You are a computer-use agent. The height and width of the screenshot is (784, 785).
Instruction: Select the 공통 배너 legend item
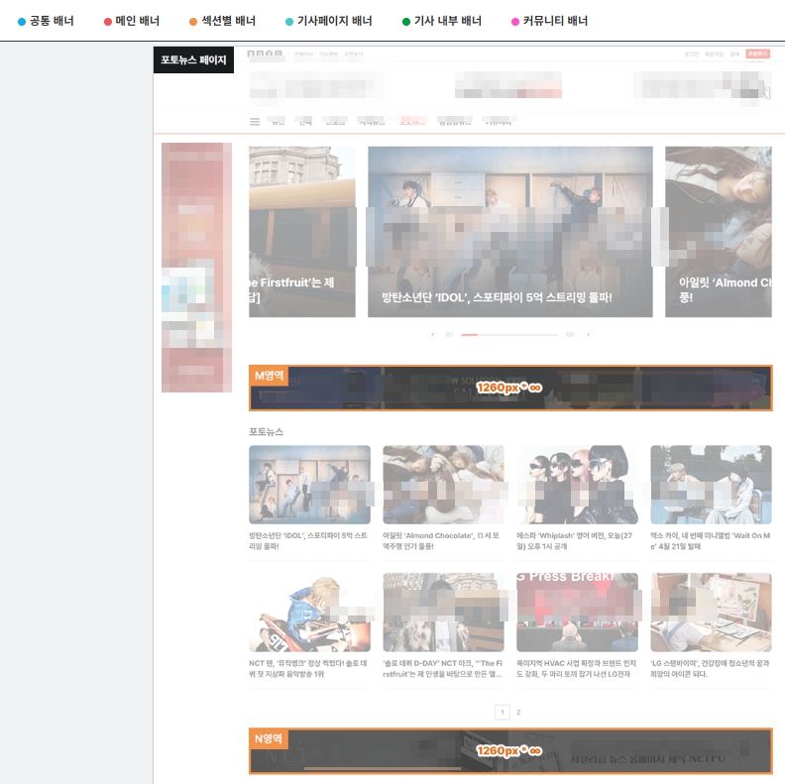click(46, 21)
